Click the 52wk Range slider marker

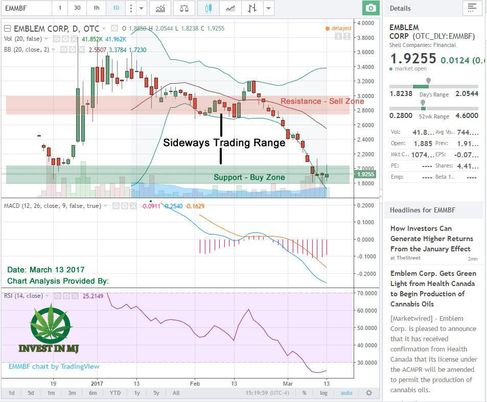tap(423, 103)
